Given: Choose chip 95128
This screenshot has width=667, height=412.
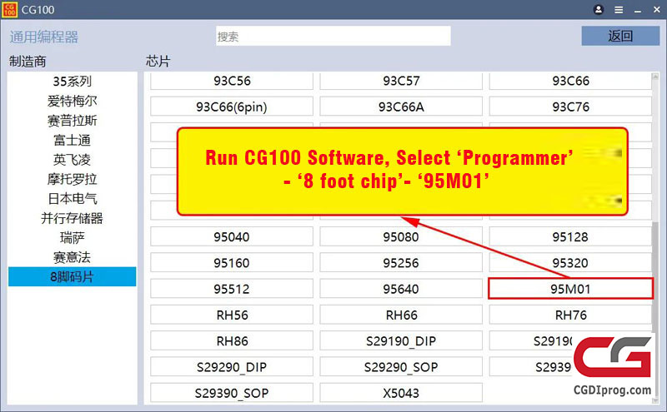Looking at the screenshot, I should click(570, 236).
